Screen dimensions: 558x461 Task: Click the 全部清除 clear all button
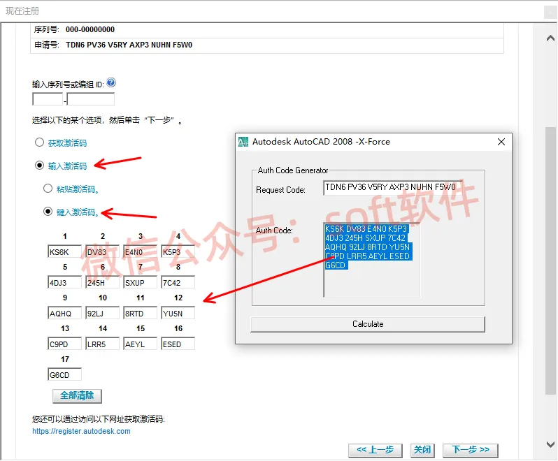[77, 395]
